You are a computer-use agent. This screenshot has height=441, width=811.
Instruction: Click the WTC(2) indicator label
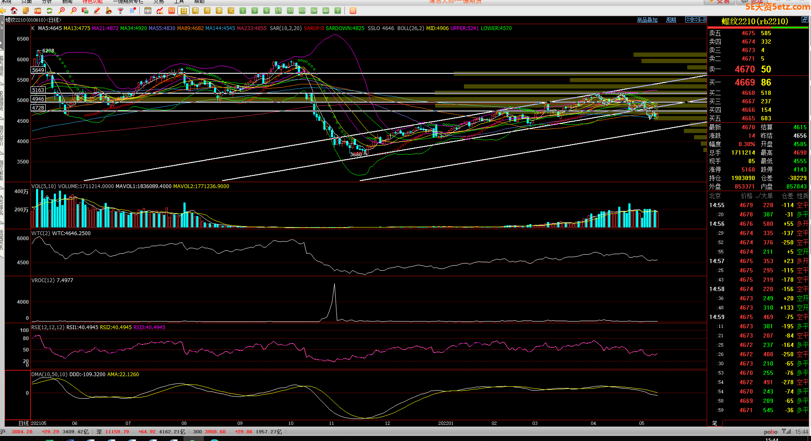40,233
